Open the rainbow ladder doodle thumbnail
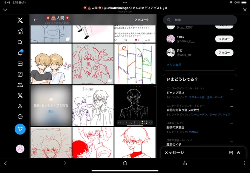The width and height of the screenshot is (250, 173). point(135,64)
